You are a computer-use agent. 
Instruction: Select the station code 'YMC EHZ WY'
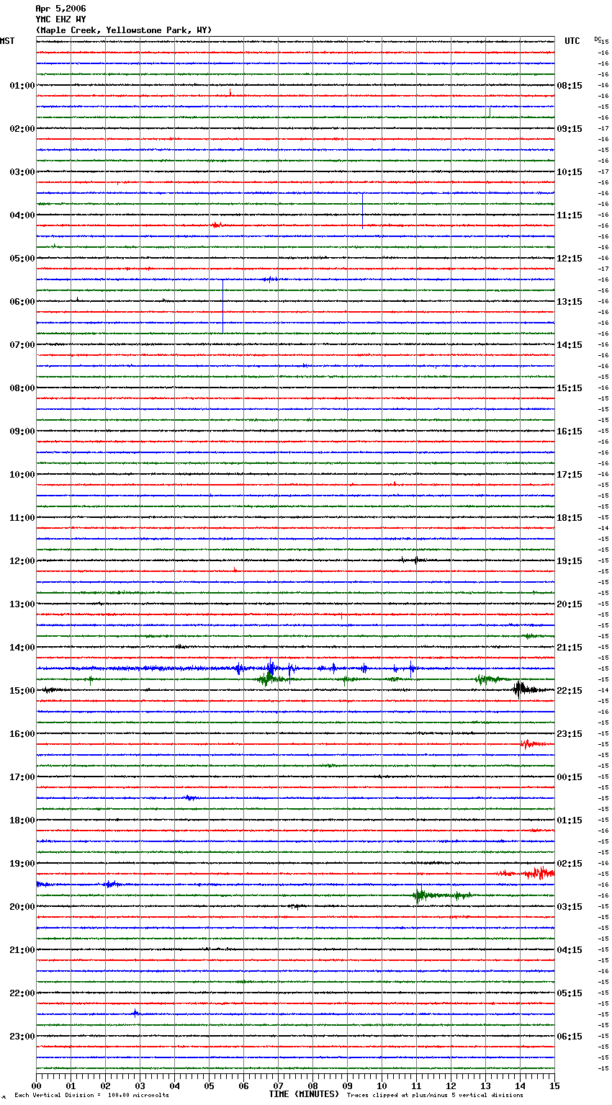(x=60, y=19)
